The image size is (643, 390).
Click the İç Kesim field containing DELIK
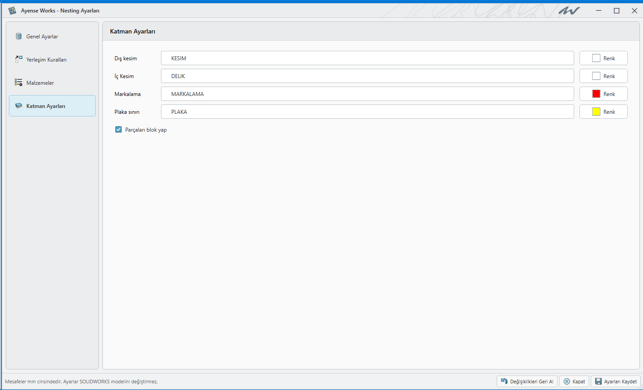367,76
